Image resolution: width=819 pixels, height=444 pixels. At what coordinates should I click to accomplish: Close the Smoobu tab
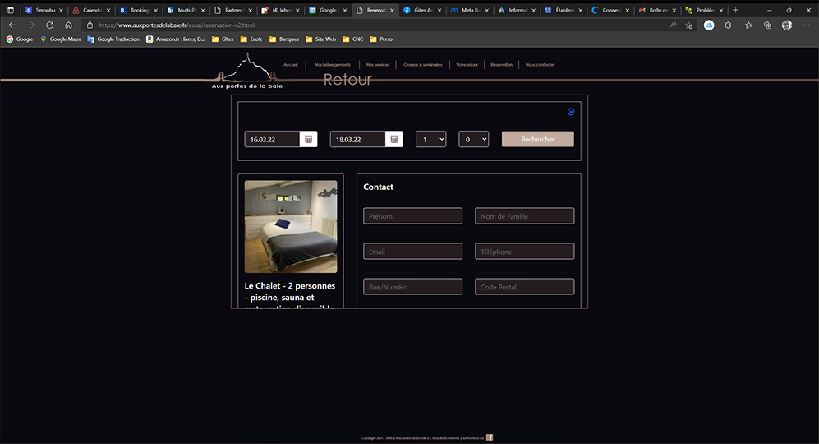pyautogui.click(x=61, y=10)
